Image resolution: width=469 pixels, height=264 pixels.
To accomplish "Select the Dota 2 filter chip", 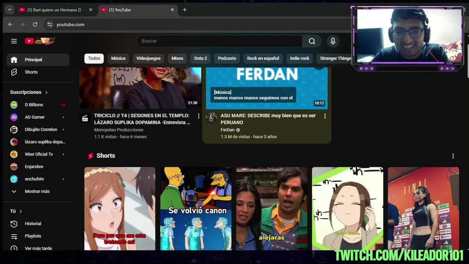I will pyautogui.click(x=200, y=58).
